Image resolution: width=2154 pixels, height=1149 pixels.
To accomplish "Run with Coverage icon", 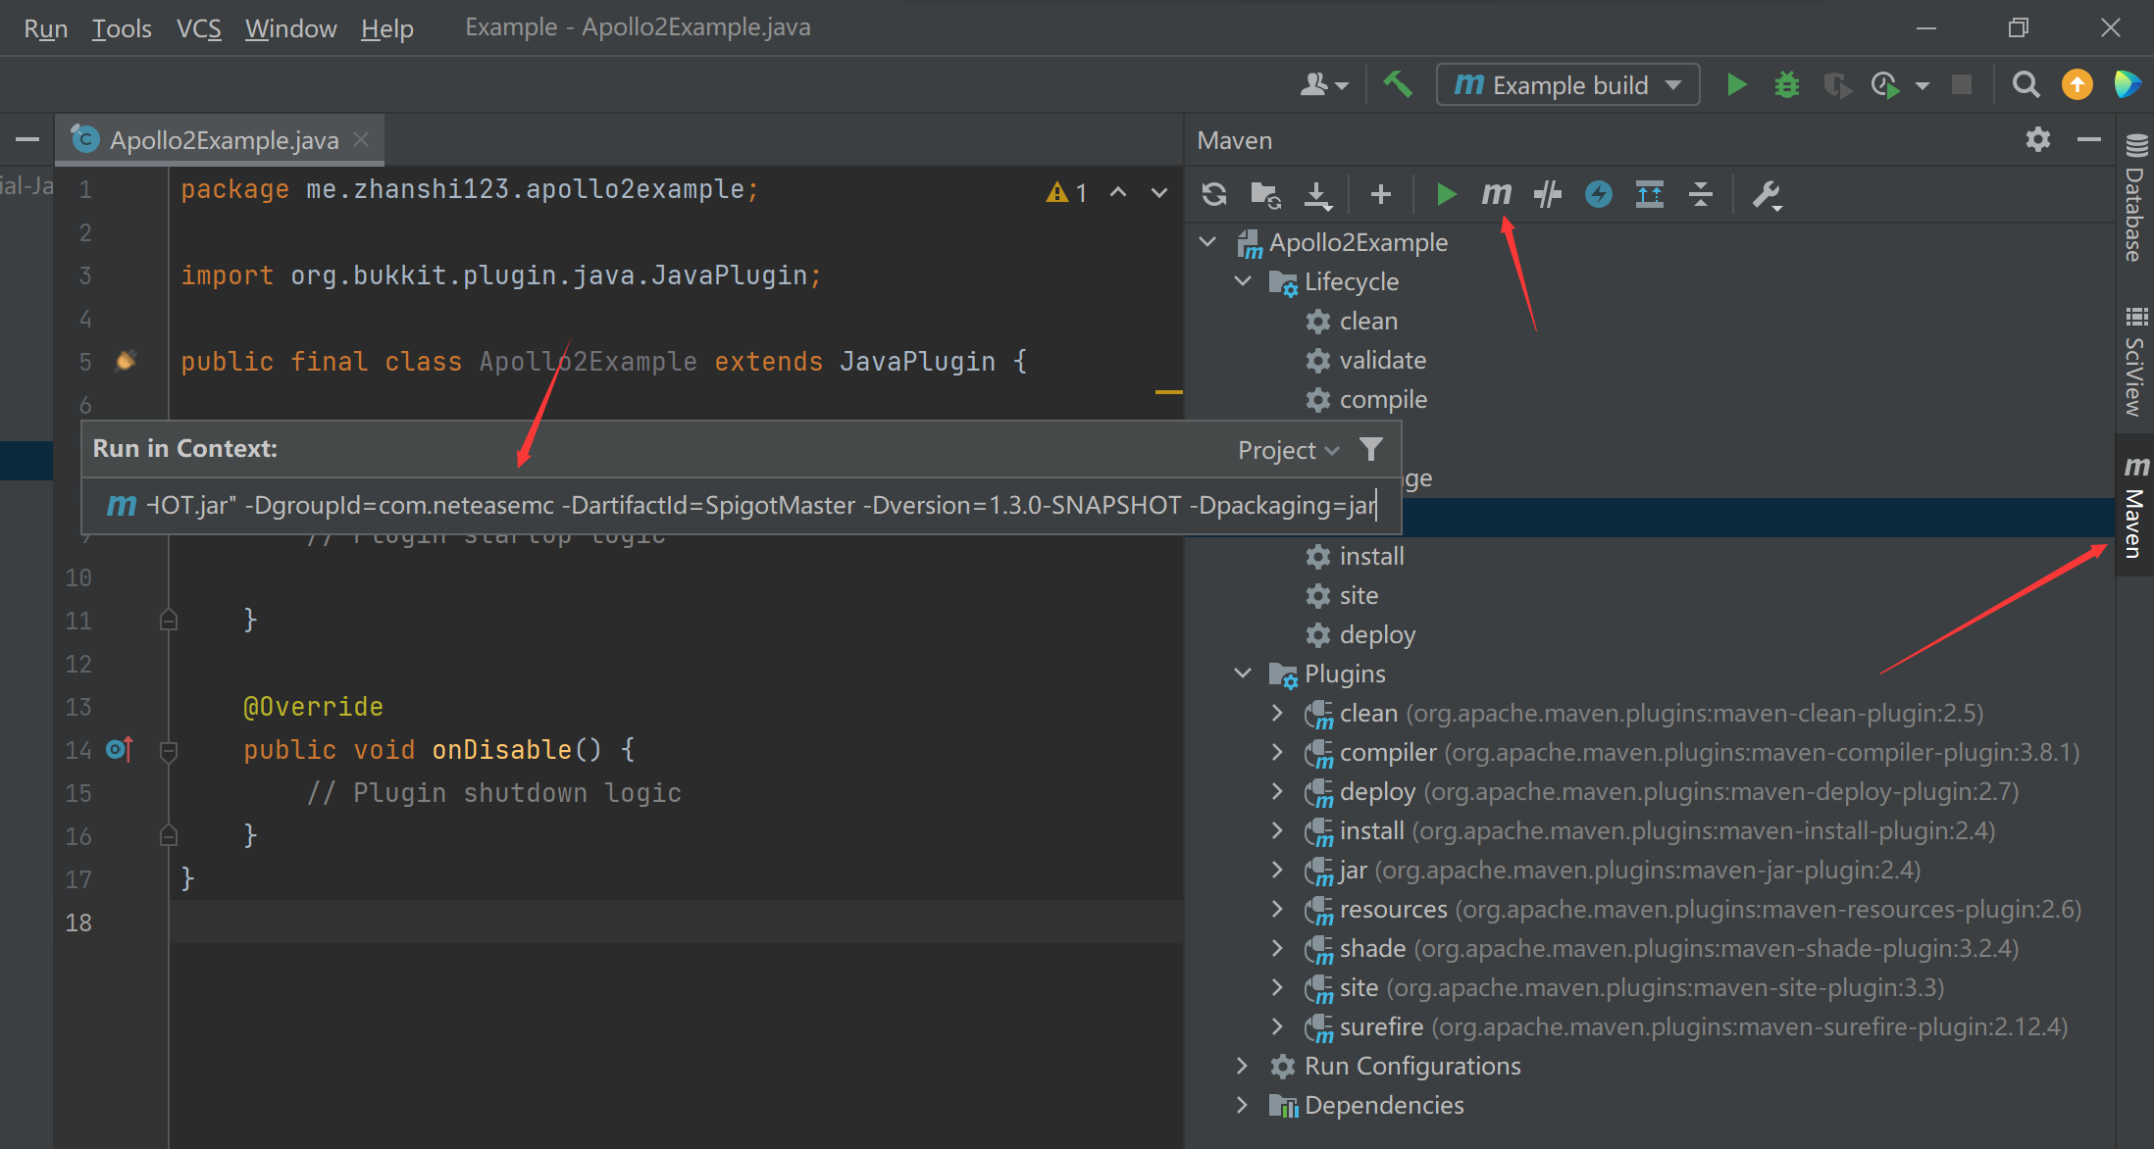I will 1837,85.
